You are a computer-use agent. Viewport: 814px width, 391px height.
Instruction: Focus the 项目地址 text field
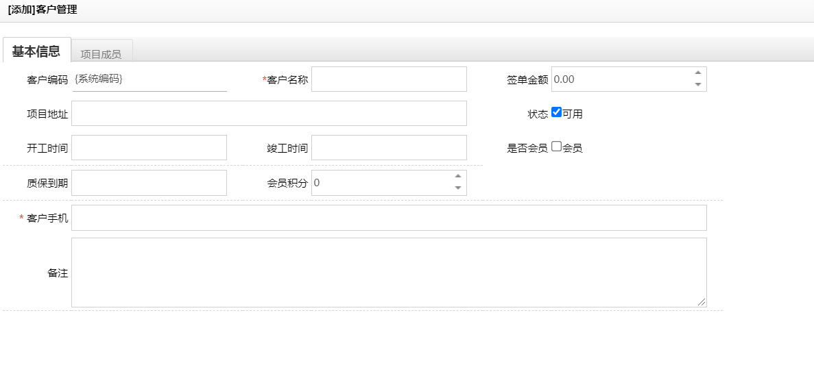[x=269, y=114]
